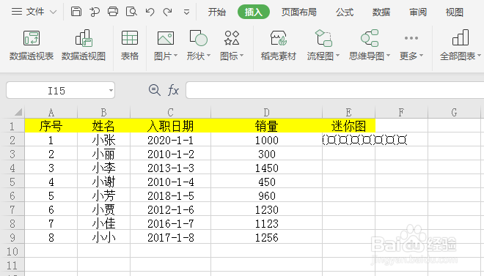Click the 思维导图 mind map icon
Screen dimensions: 484x276
370,38
